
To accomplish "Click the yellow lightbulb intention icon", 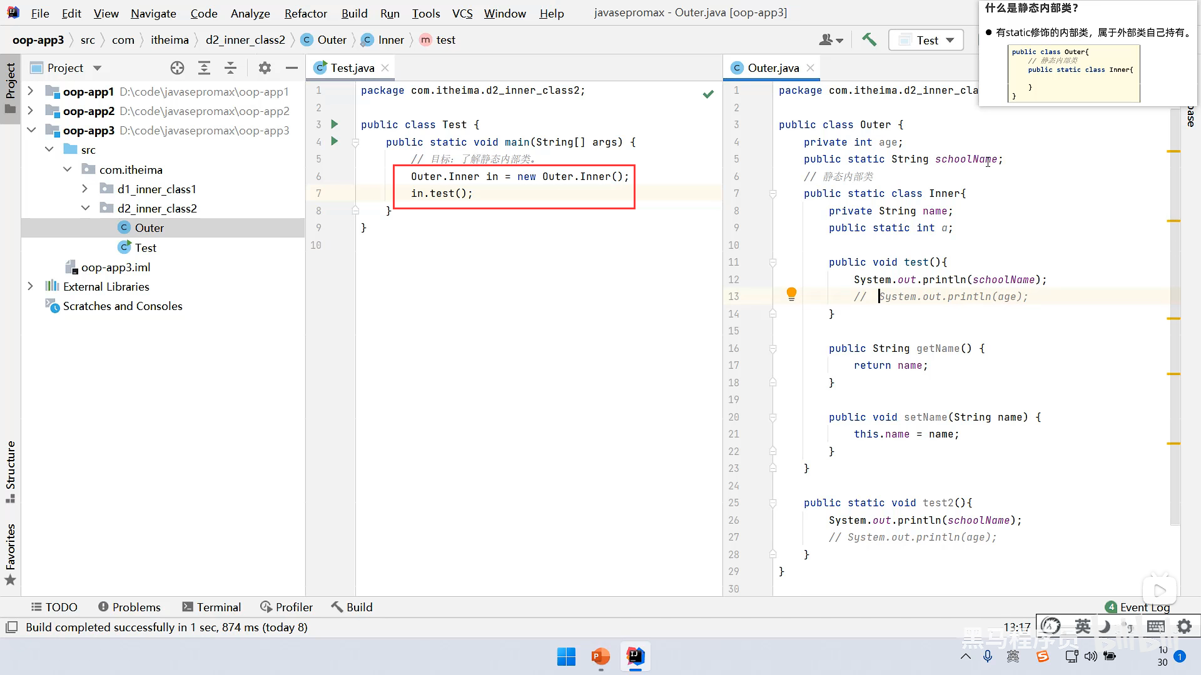I will pos(791,293).
